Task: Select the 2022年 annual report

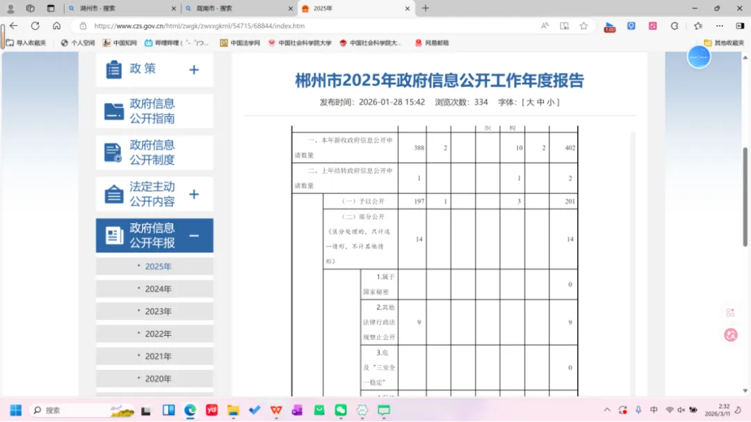Action: click(154, 334)
